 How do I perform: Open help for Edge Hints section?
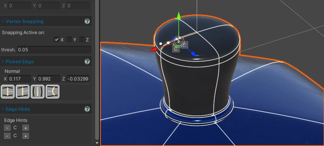[87, 109]
